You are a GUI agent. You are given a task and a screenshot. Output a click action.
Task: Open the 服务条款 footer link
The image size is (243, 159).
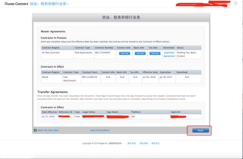click(x=132, y=143)
